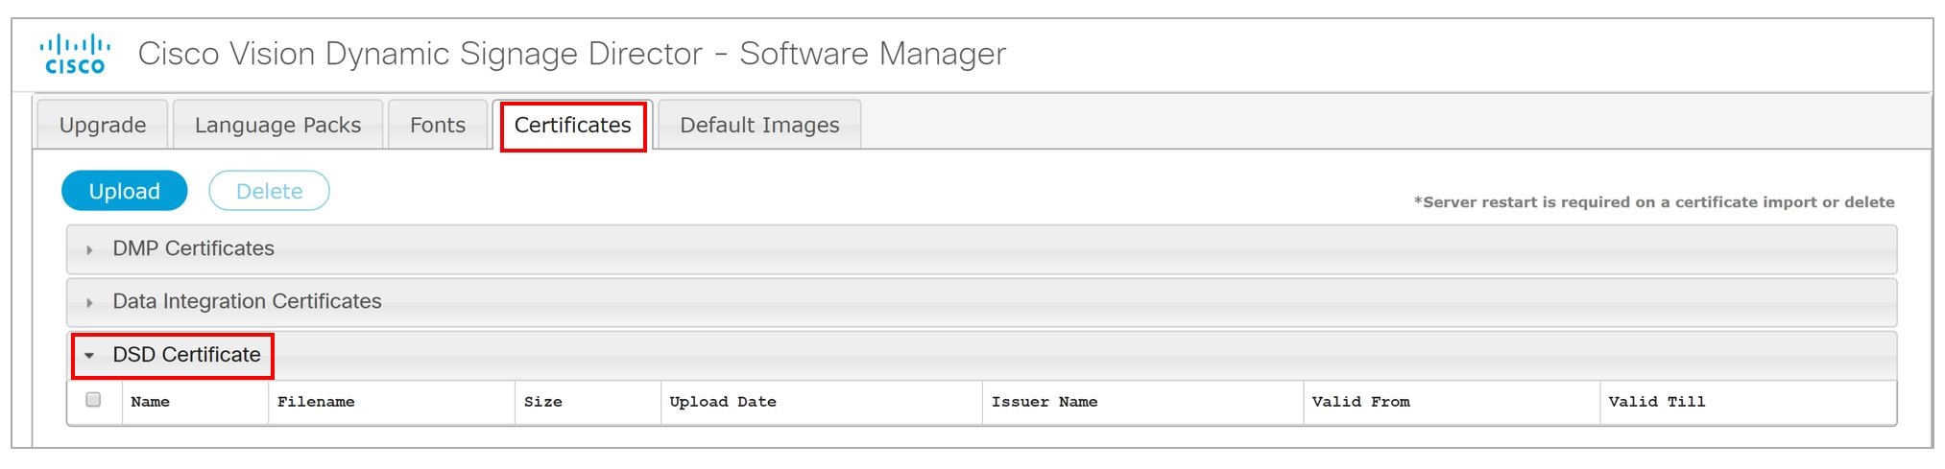Click the blue Upload button
This screenshot has width=1945, height=469.
click(x=124, y=191)
